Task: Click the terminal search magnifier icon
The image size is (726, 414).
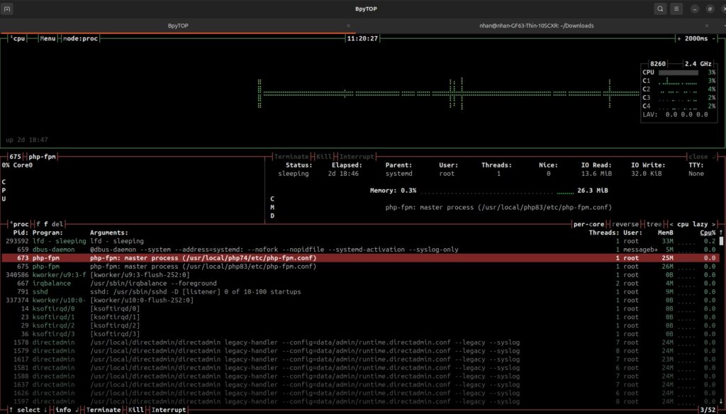Action: click(660, 9)
